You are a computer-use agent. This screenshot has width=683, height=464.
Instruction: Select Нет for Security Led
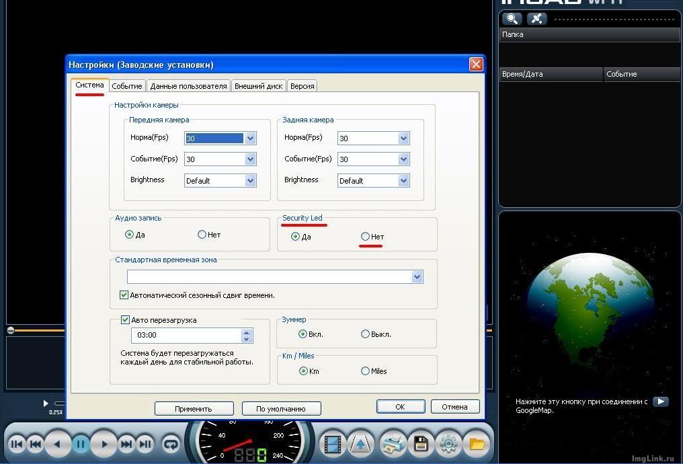[x=365, y=237]
